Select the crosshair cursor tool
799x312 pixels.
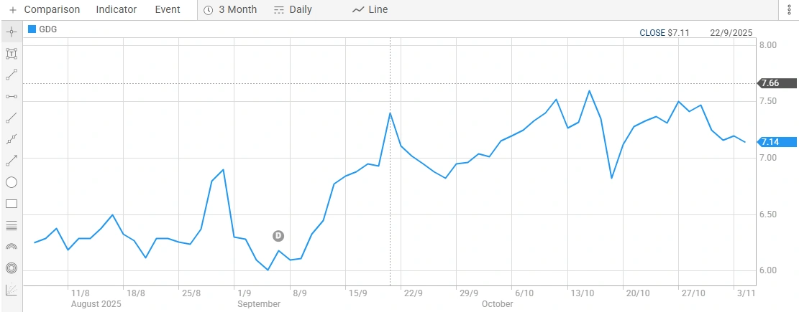pos(12,32)
